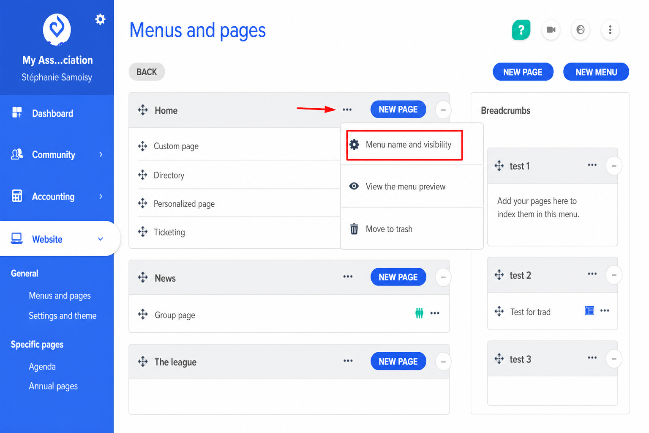Viewport: 649px width, 433px height.
Task: Open settings gear in the sidebar header
Action: (100, 19)
